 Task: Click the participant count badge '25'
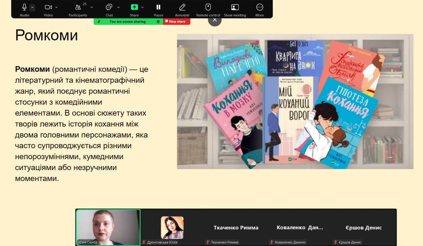pyautogui.click(x=85, y=4)
